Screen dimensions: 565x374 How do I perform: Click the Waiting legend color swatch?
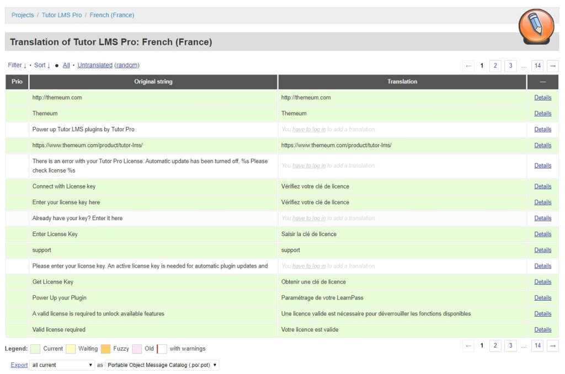[71, 349]
